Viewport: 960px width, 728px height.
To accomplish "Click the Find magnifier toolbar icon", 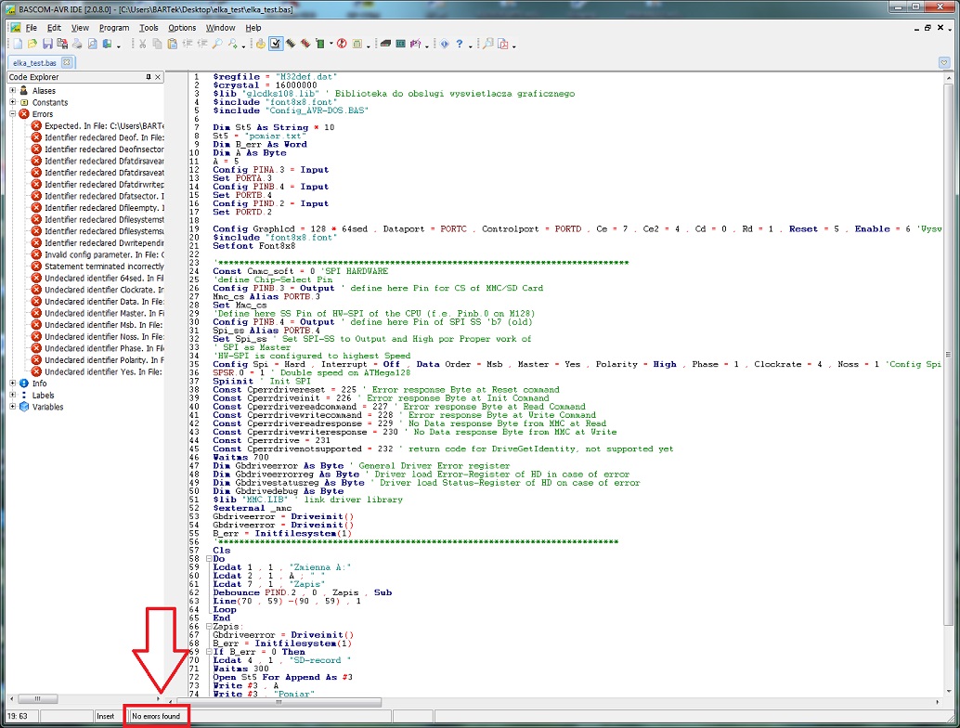I will [x=215, y=44].
